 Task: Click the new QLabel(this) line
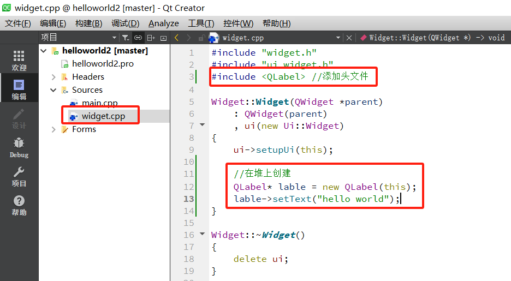tap(325, 187)
